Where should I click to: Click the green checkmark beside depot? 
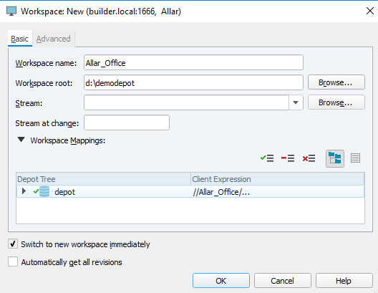[37, 191]
